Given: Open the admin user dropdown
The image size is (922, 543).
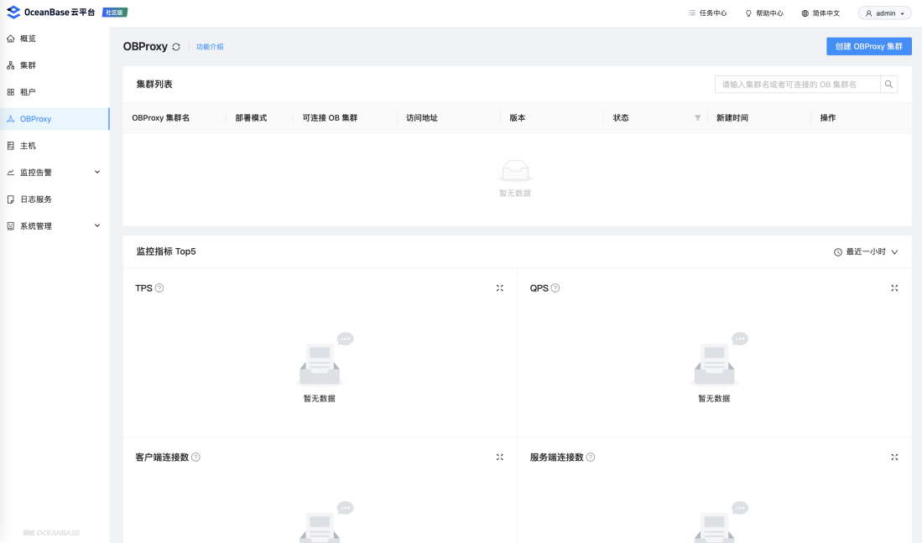Looking at the screenshot, I should point(884,13).
